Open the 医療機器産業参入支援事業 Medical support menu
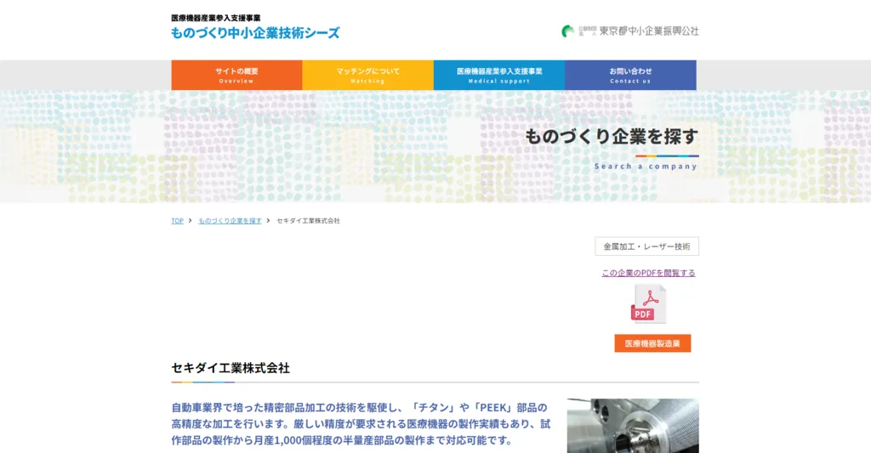This screenshot has width=871, height=453. [x=499, y=75]
